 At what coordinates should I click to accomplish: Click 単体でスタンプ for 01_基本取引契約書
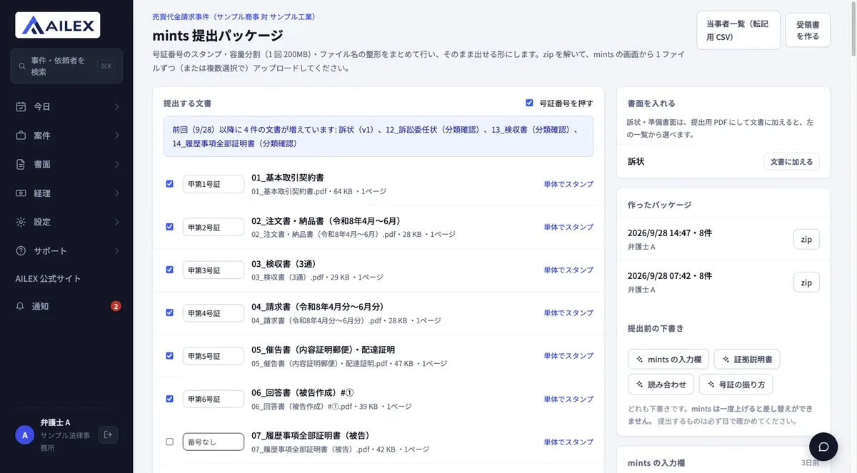pyautogui.click(x=568, y=184)
